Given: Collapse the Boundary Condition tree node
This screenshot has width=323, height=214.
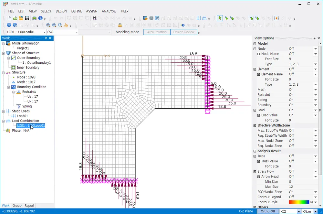Looking at the screenshot, I should pyautogui.click(x=8, y=87).
